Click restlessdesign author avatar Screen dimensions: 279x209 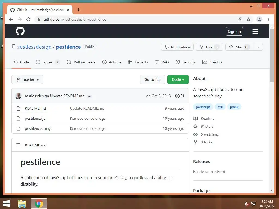coord(18,96)
